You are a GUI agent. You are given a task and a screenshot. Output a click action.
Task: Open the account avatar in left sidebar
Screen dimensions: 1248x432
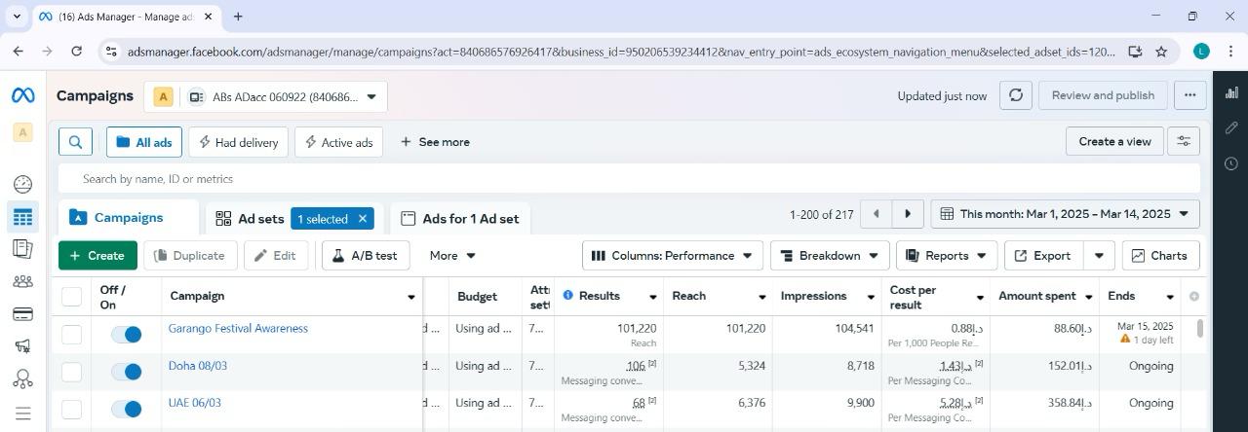[22, 132]
